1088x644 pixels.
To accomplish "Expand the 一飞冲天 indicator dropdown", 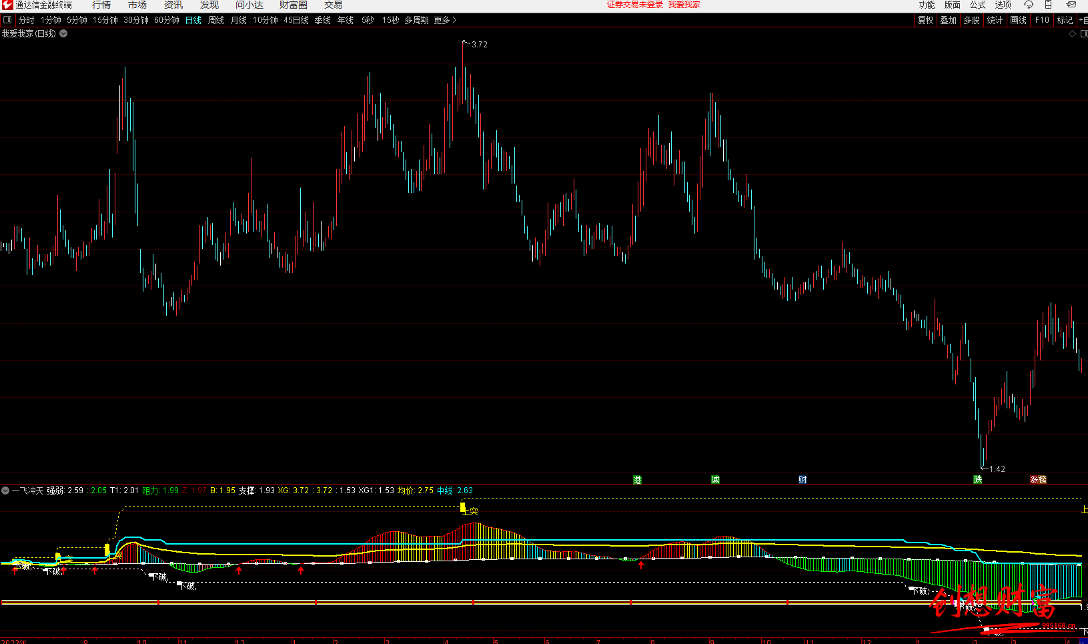I will [5, 491].
